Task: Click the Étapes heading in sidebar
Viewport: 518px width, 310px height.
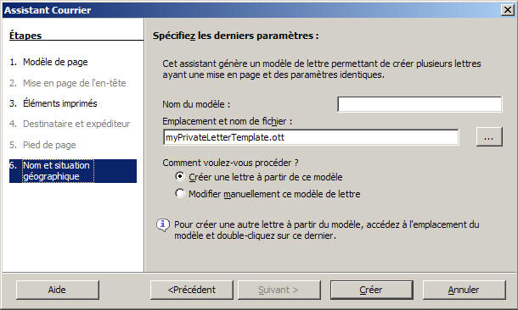Action: 25,36
